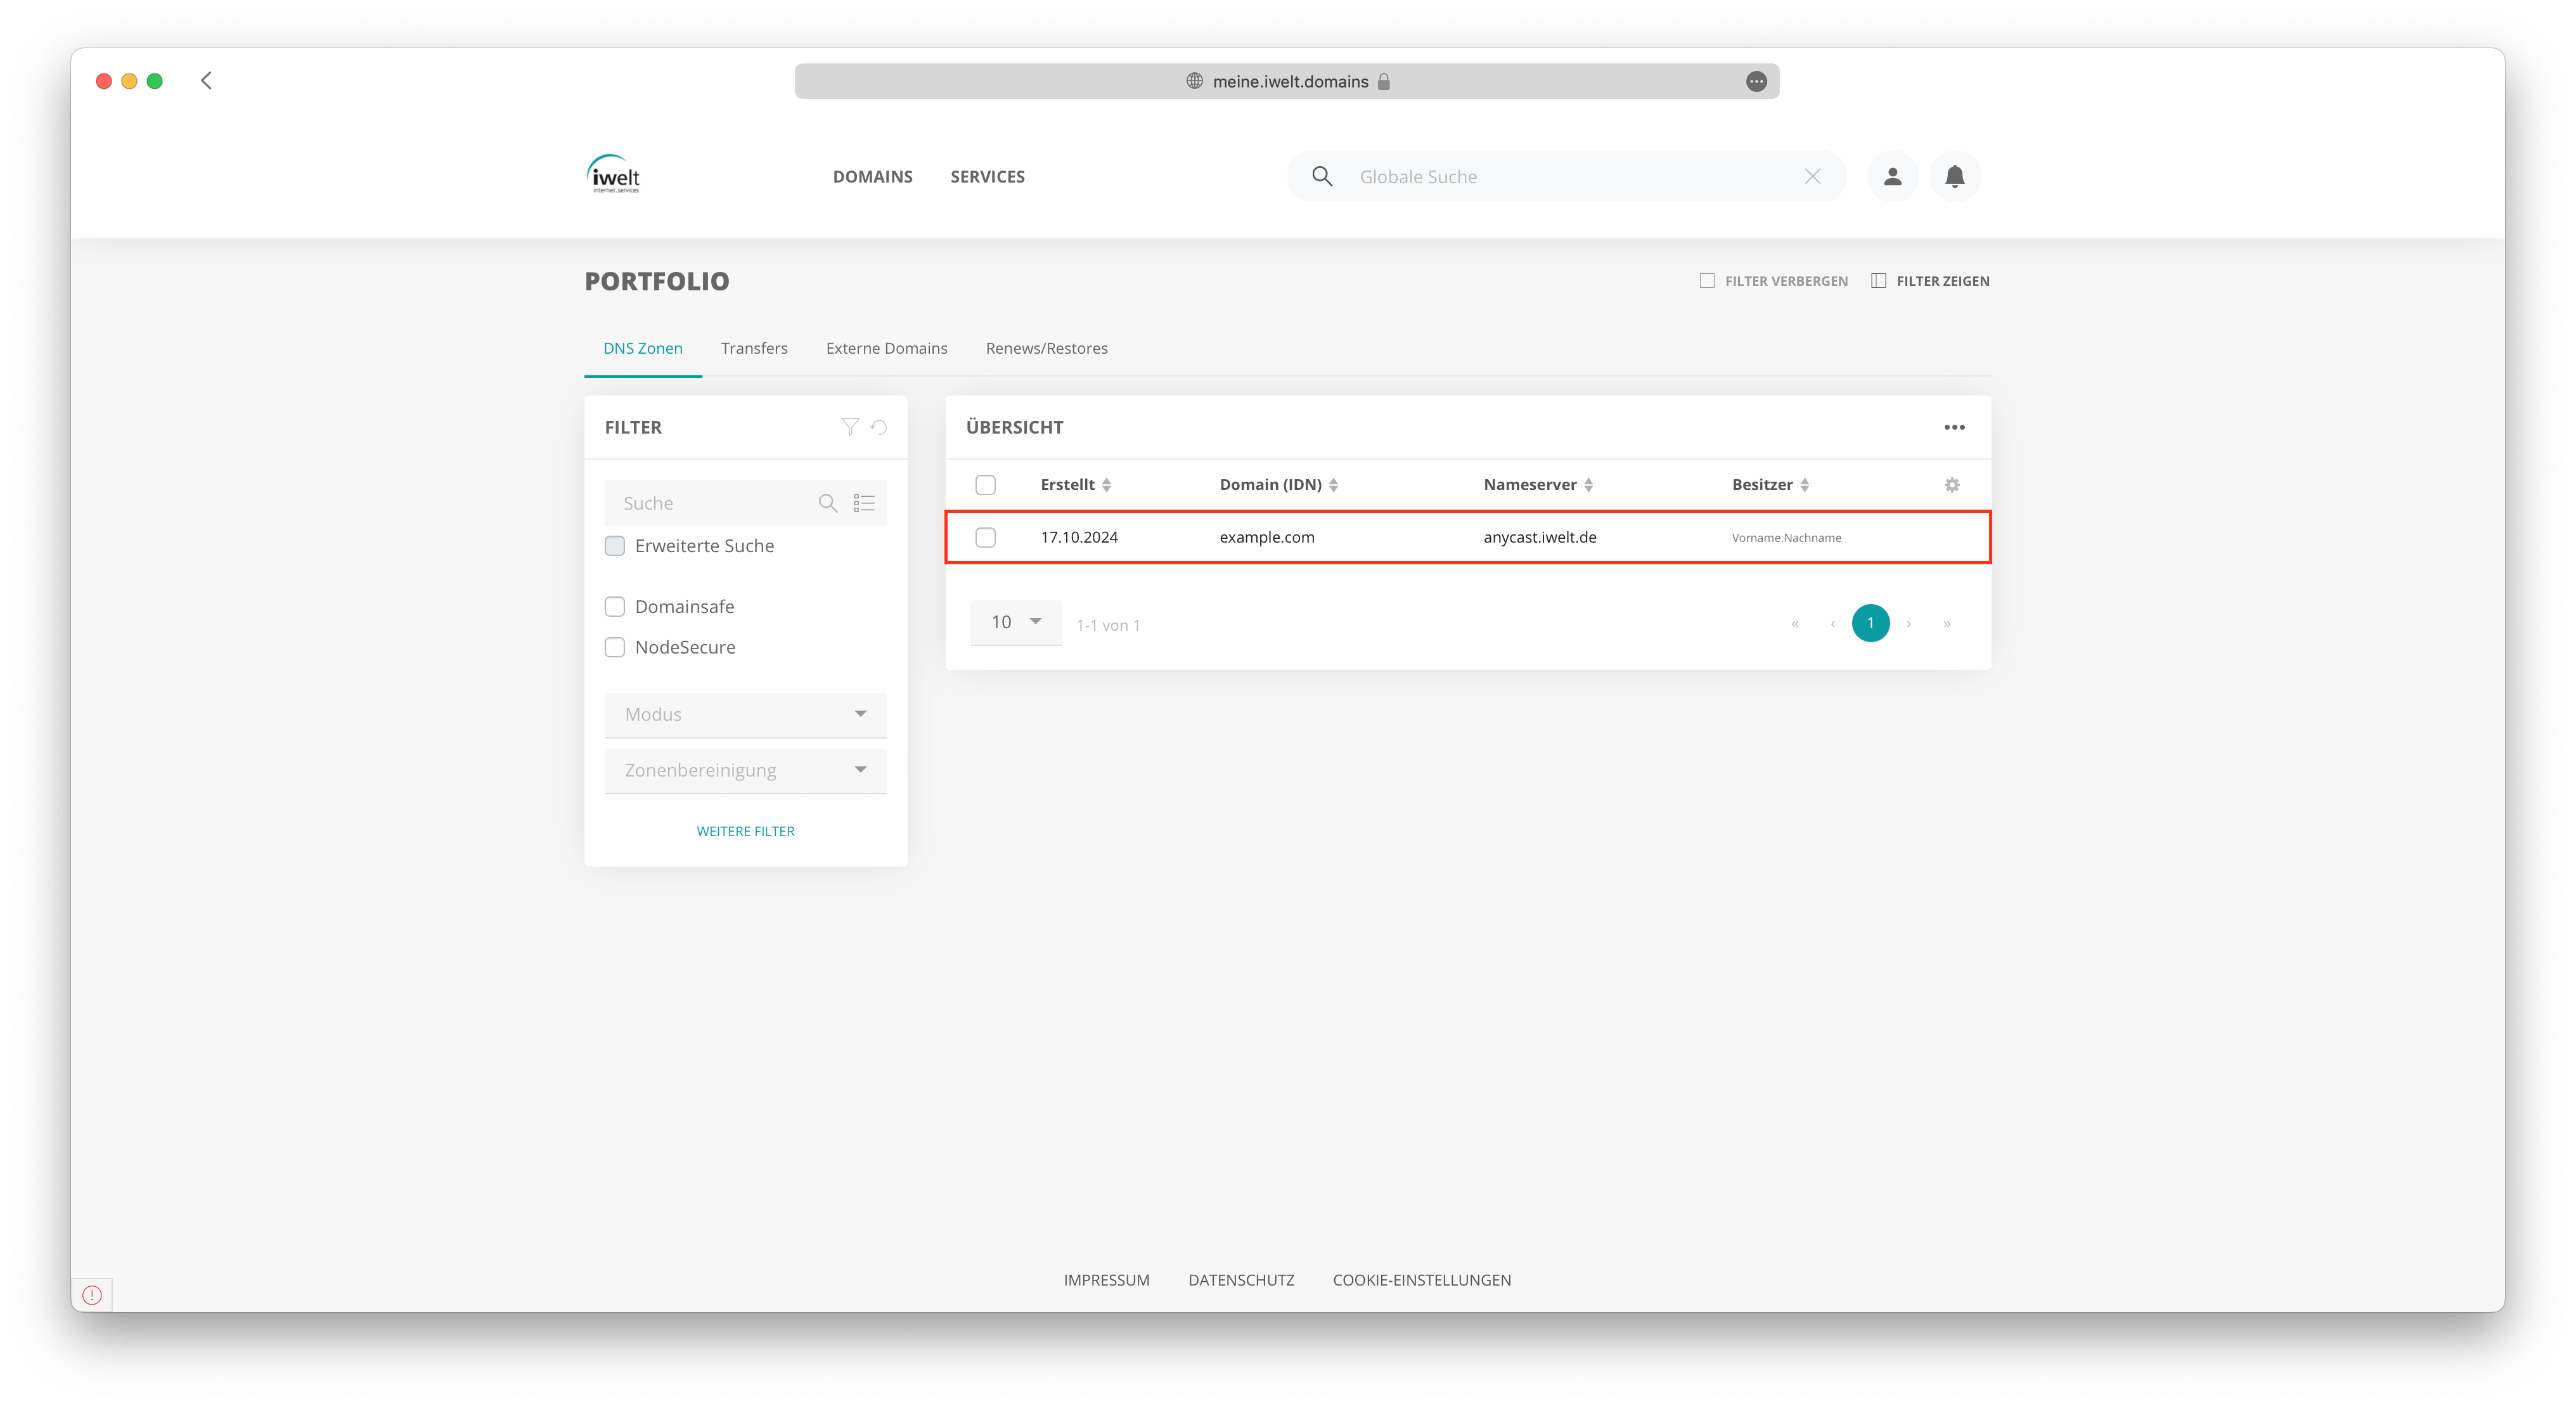Select the example.com row checkbox
The image size is (2576, 1406).
985,538
